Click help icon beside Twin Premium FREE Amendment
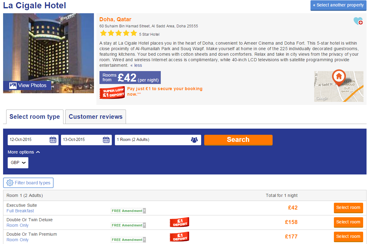 [144, 240]
